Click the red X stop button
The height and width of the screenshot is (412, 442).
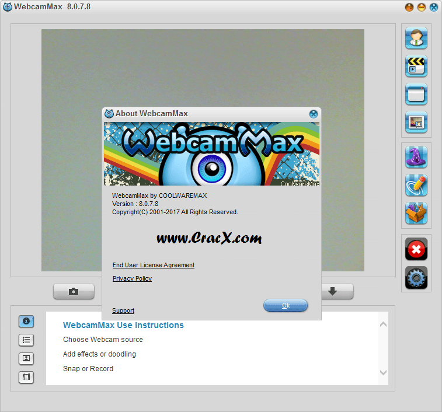416,249
